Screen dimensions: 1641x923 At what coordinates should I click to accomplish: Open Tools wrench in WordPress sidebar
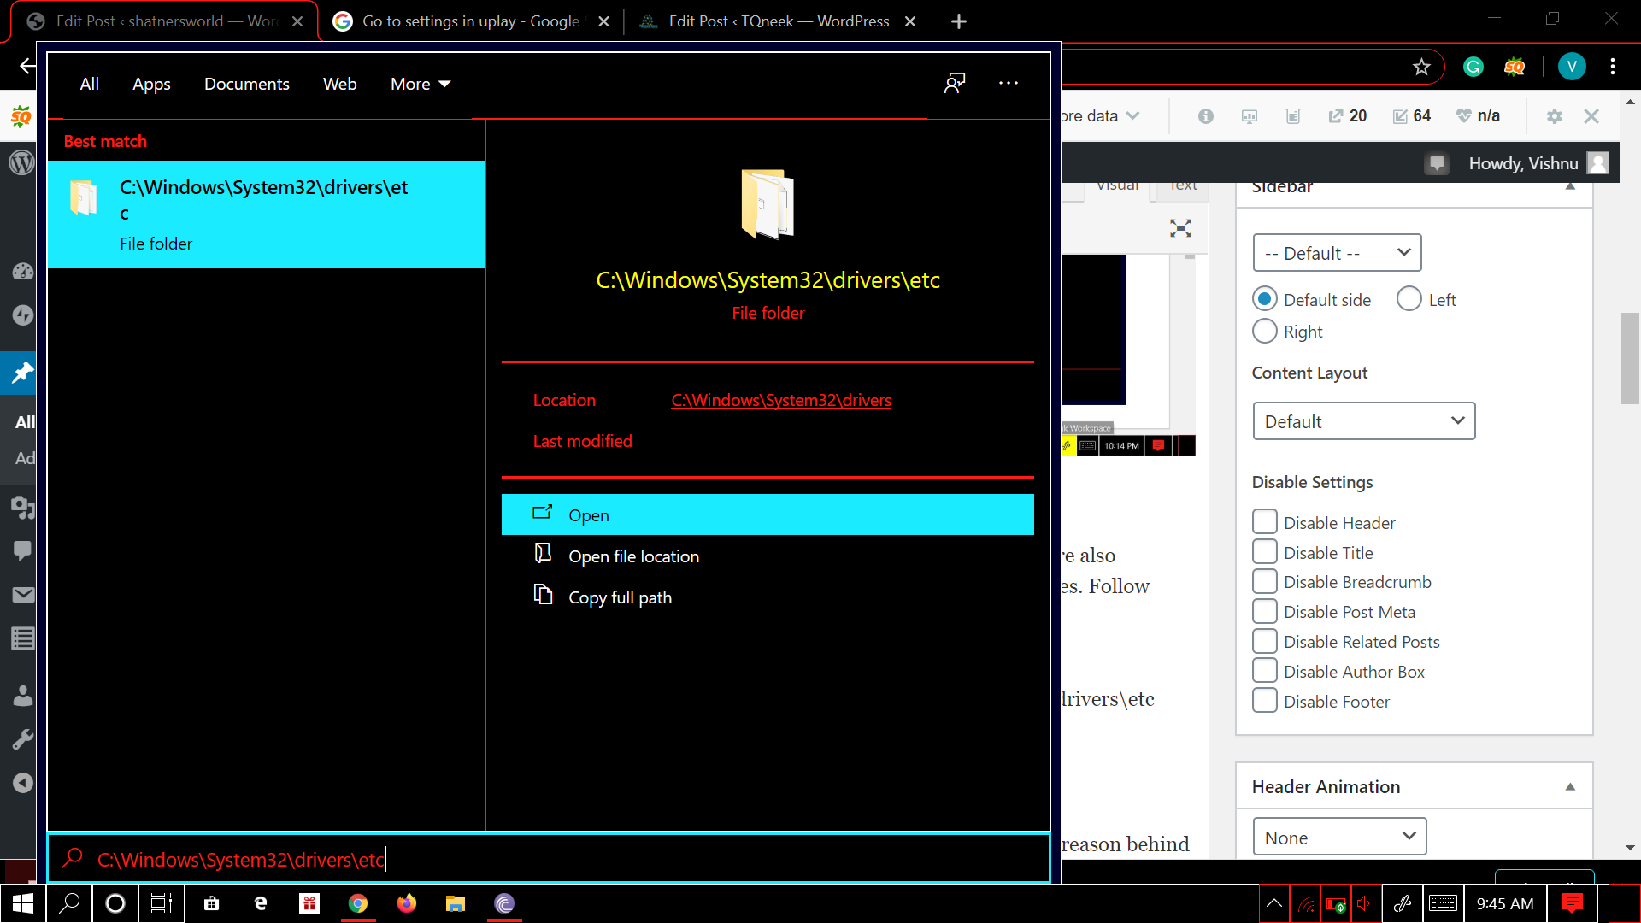(22, 739)
